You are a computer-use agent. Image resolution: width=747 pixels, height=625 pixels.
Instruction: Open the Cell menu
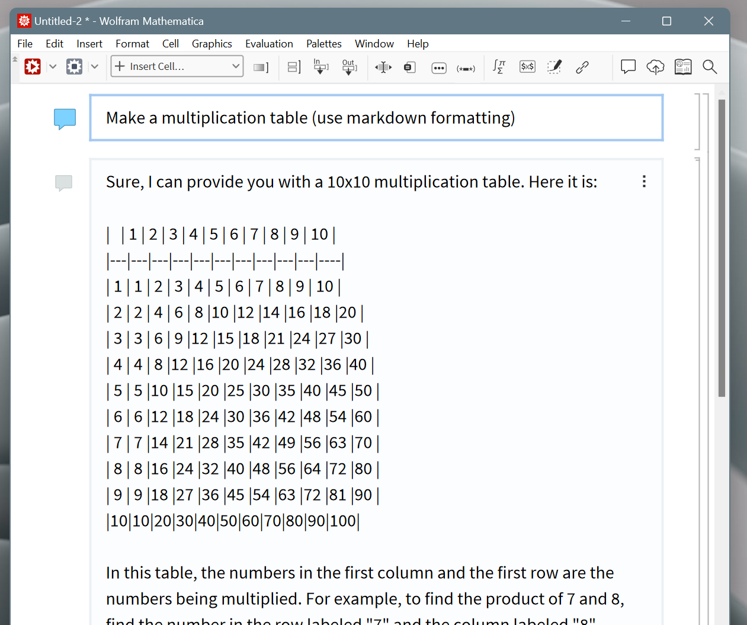tap(171, 44)
